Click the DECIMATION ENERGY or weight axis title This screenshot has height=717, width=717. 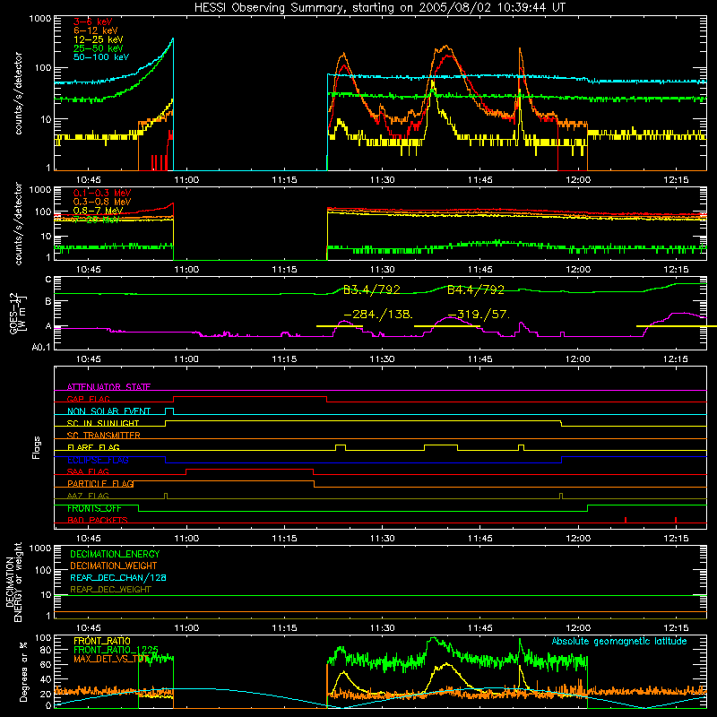coord(13,582)
